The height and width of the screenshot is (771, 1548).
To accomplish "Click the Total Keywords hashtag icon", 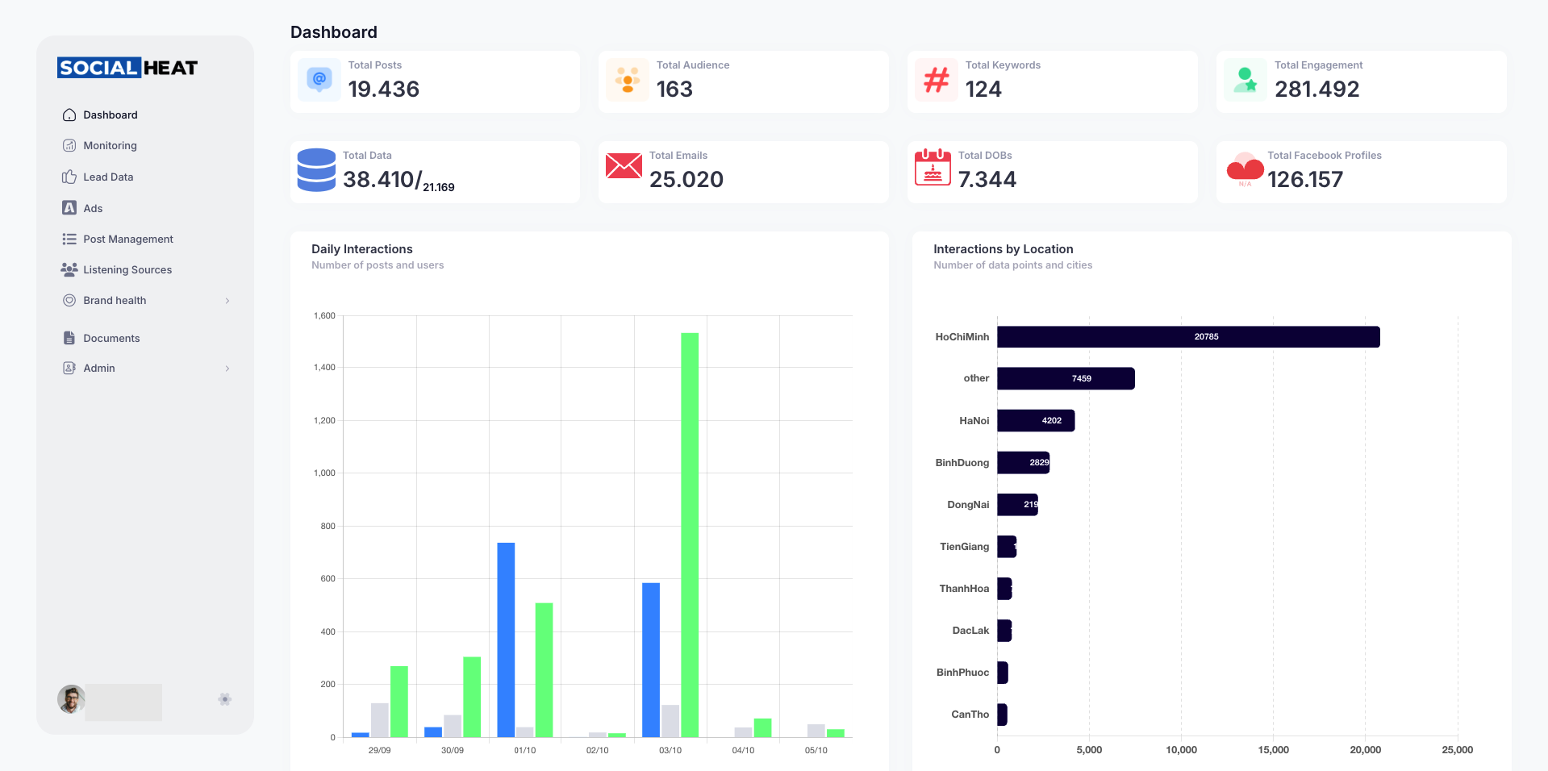I will point(937,80).
